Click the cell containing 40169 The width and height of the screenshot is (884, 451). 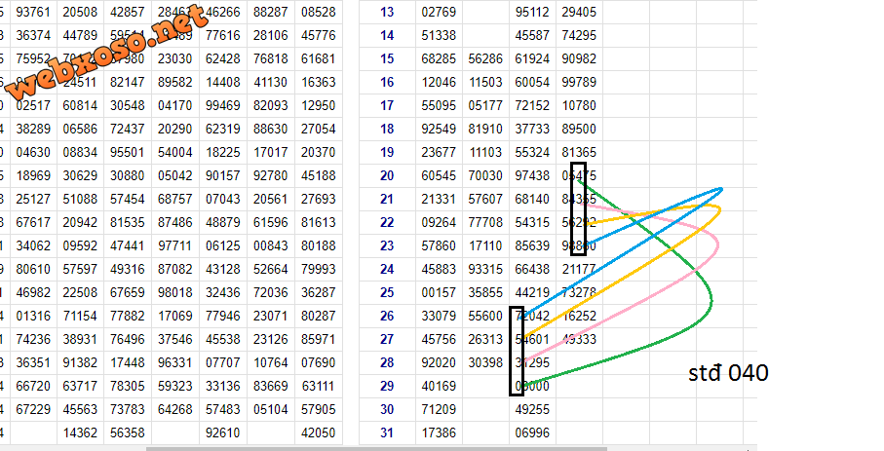438,386
